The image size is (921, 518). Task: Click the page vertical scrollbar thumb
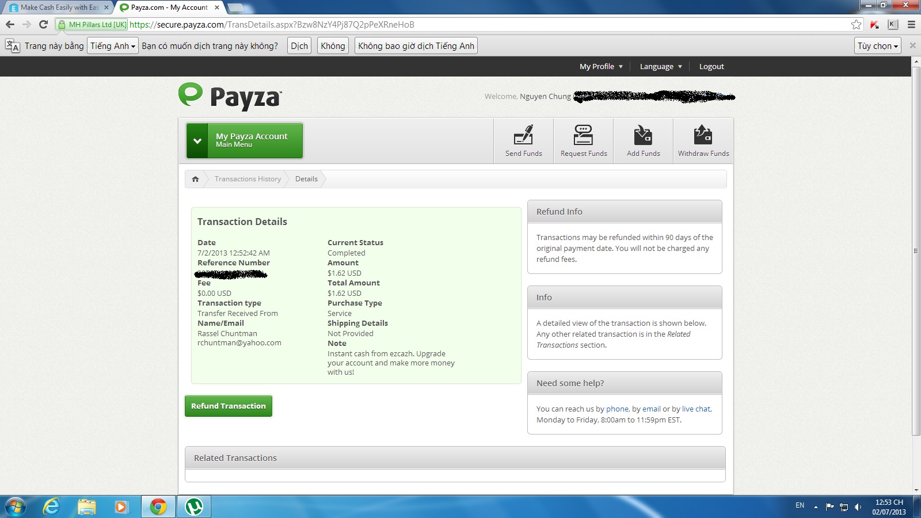coord(916,251)
